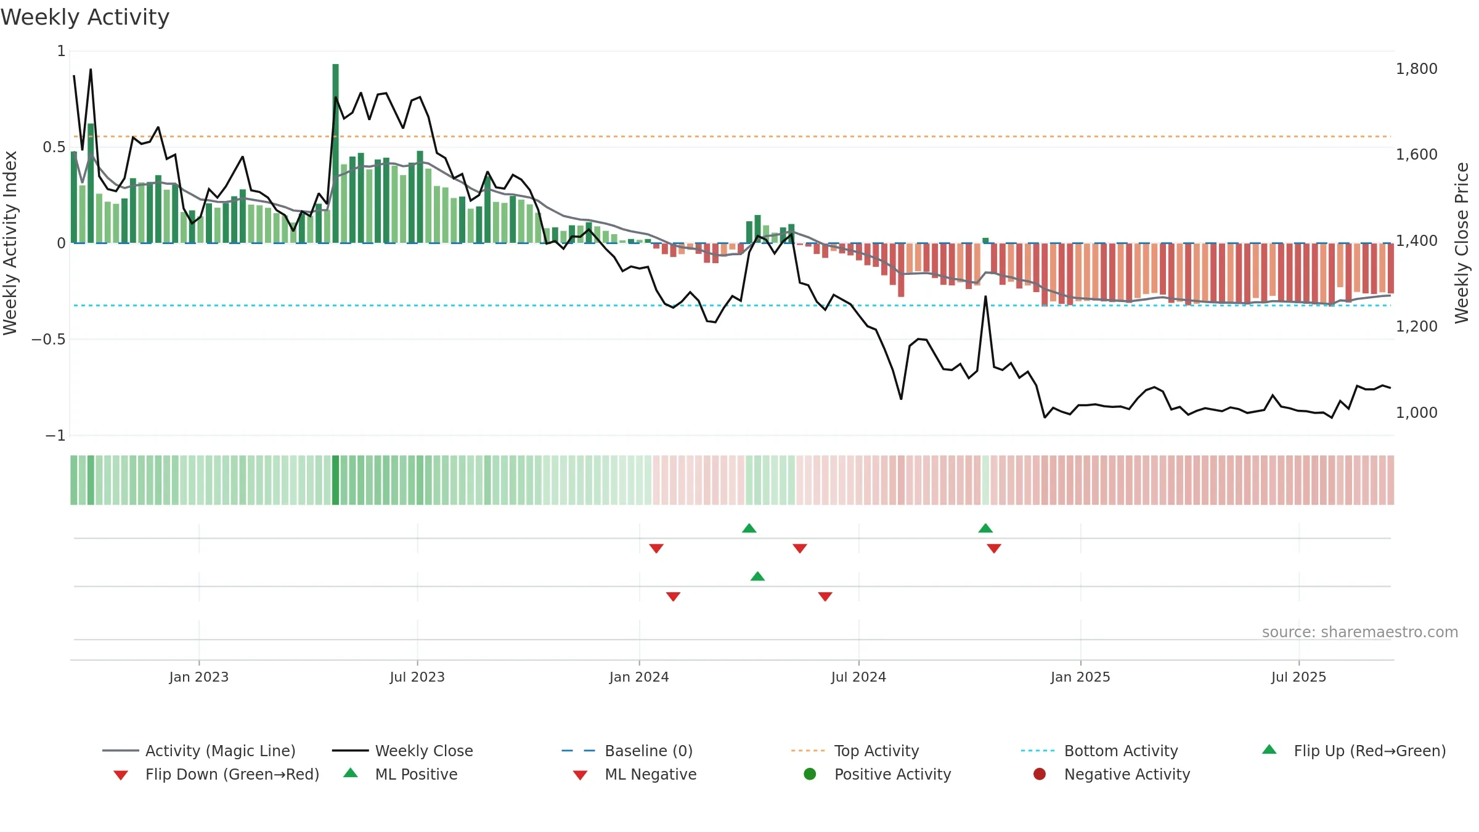1479x832 pixels.
Task: Click the tallest green activity bar
Action: [336, 153]
